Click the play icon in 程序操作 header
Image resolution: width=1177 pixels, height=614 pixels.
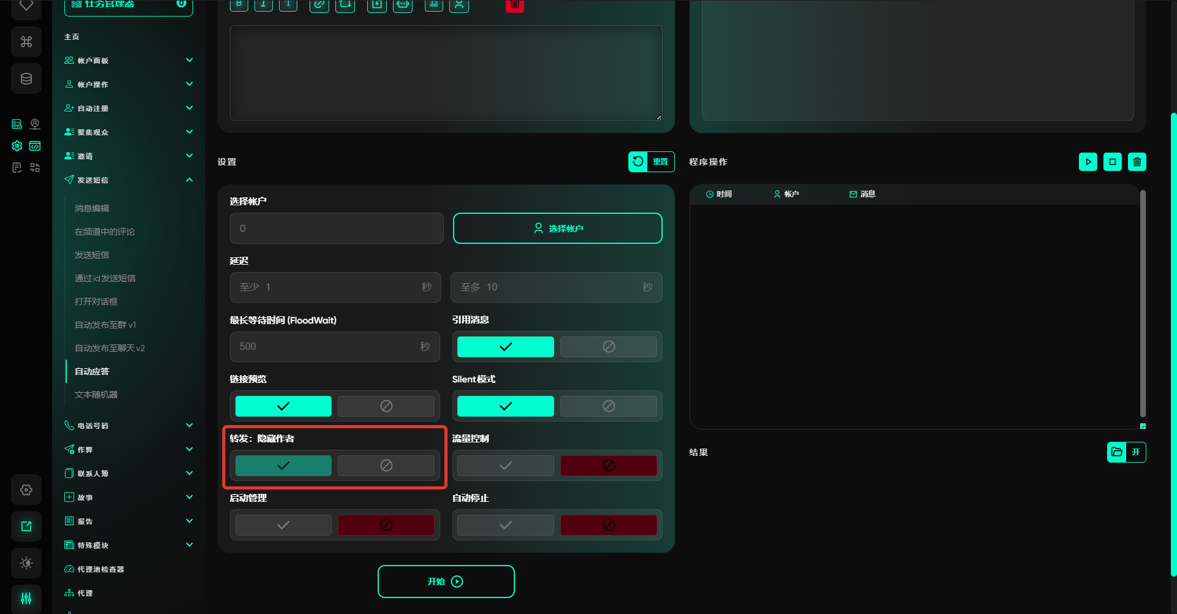coord(1087,162)
